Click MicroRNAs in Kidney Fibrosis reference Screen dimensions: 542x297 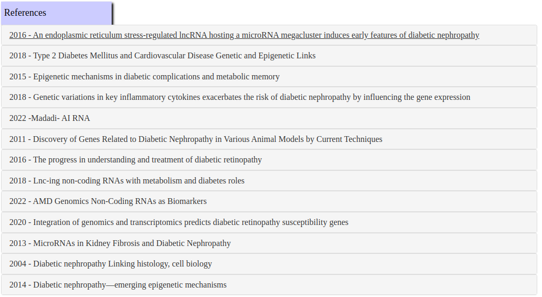point(120,243)
